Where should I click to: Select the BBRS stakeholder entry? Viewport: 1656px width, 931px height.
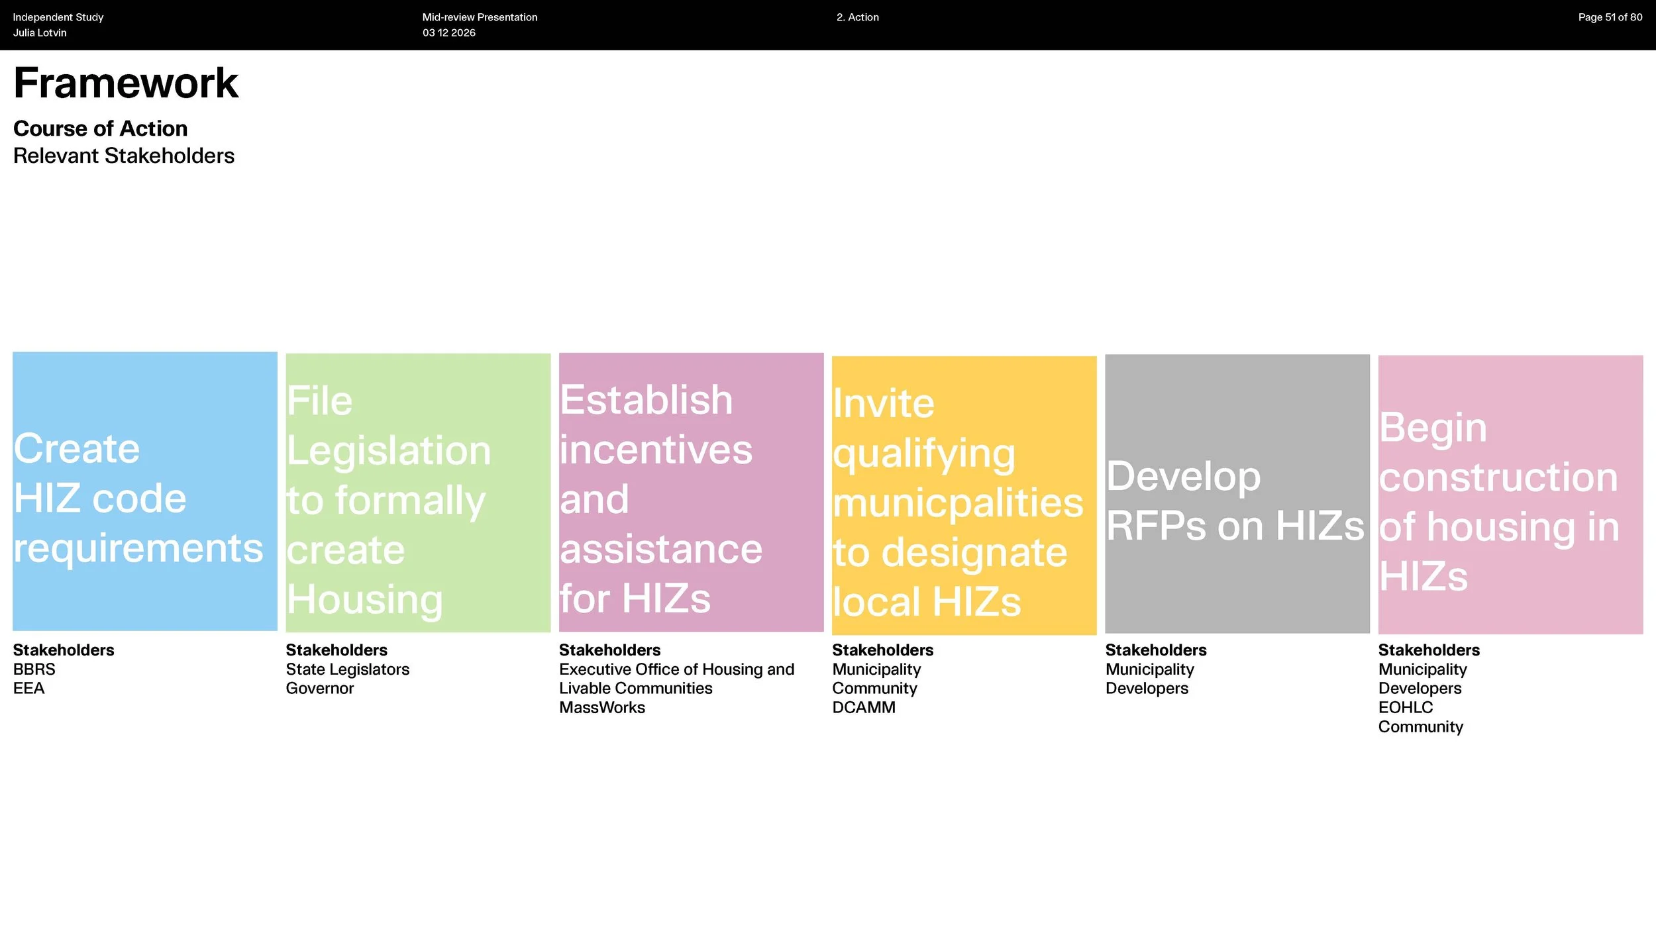tap(34, 669)
